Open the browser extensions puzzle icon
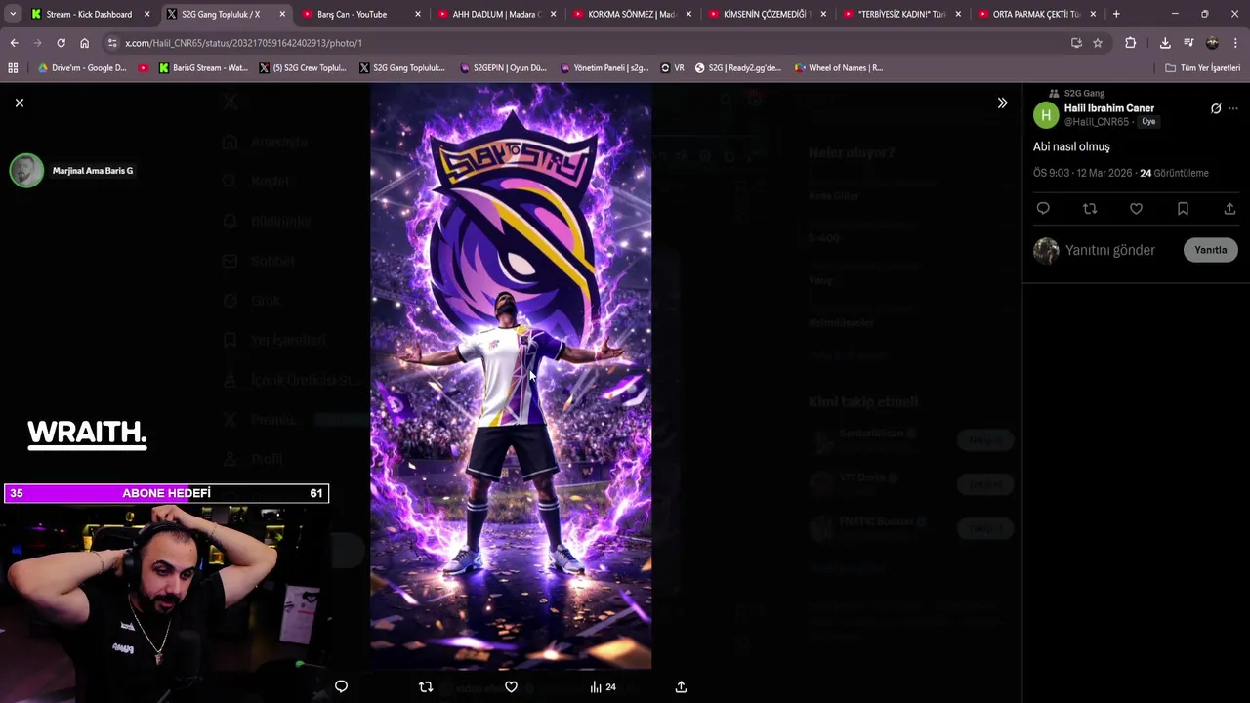Screen dimensions: 1250x703 point(1131,43)
